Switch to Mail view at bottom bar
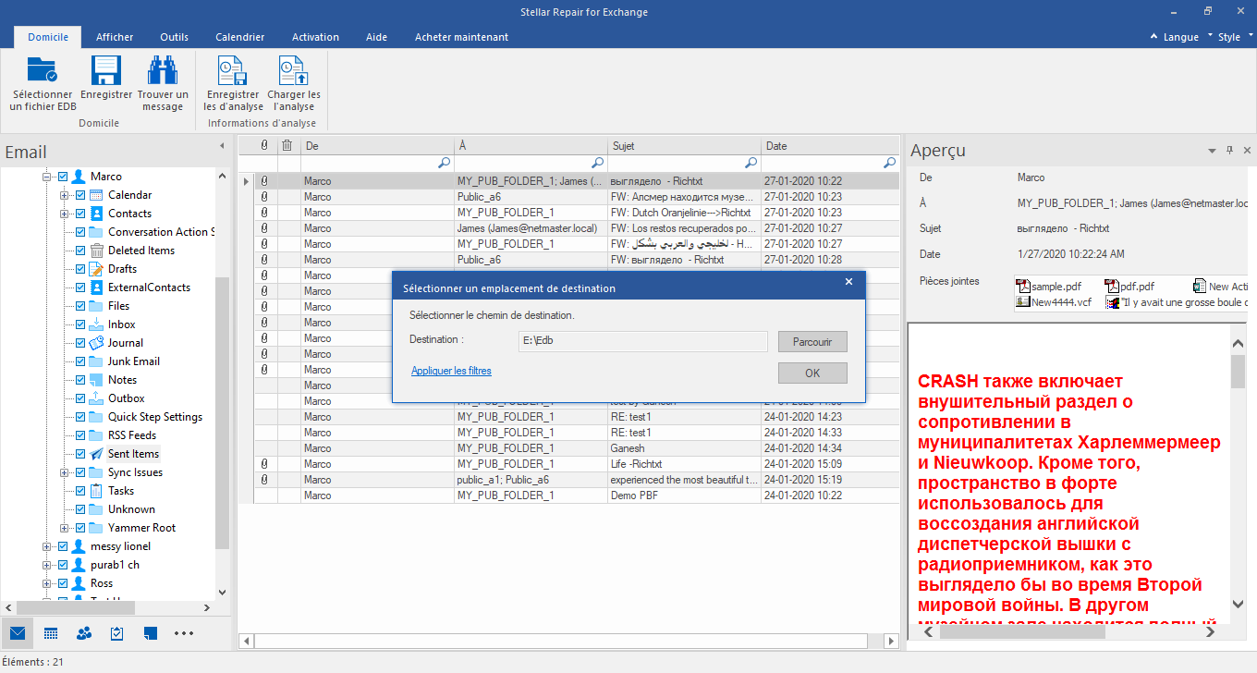The width and height of the screenshot is (1257, 673). 17,633
